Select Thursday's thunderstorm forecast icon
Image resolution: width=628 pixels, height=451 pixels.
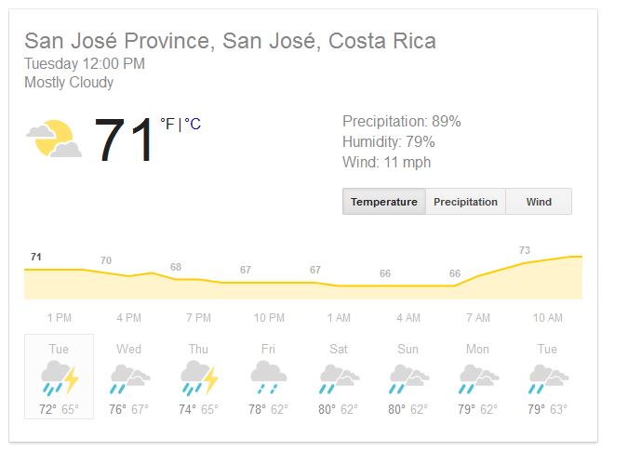point(198,378)
